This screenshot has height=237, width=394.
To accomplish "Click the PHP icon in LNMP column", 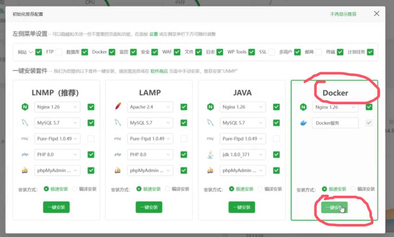I will coord(25,154).
